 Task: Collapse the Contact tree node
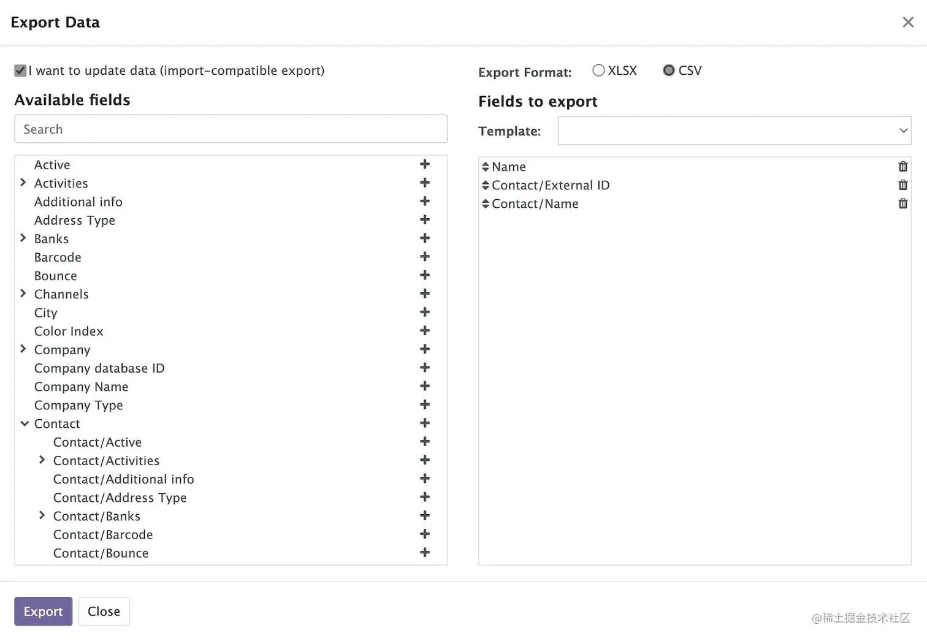point(25,423)
